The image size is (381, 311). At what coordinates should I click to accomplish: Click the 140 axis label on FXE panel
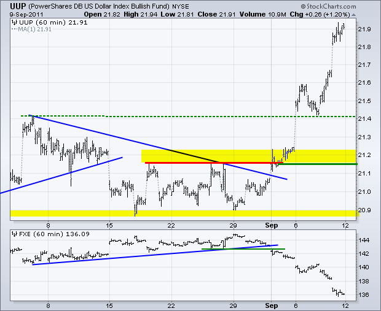[x=364, y=267]
